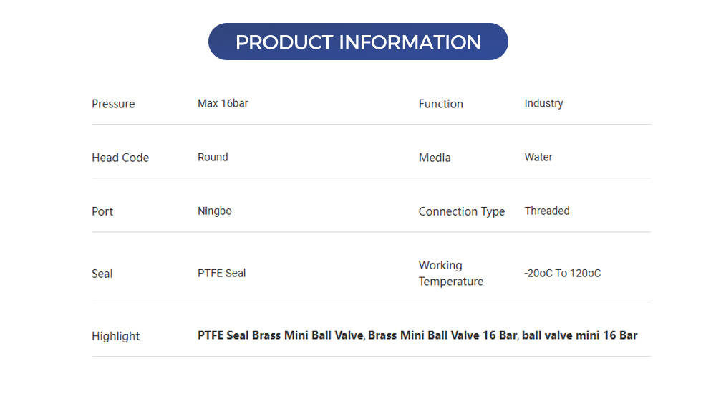
Task: Click the Port label
Action: pos(102,211)
